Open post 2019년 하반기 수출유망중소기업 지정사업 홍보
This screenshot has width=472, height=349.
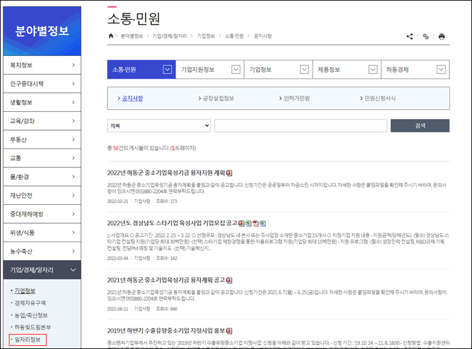[166, 331]
